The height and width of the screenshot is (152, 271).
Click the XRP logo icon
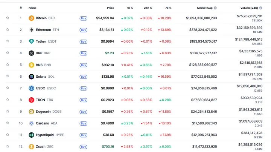point(31,53)
